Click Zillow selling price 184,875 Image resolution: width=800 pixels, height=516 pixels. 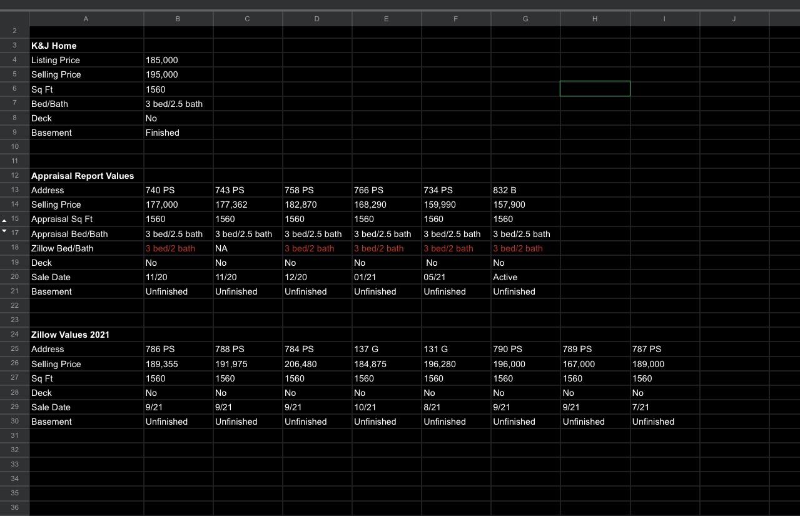(x=387, y=364)
